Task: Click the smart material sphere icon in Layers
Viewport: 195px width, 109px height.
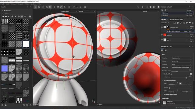Action: click(x=187, y=23)
